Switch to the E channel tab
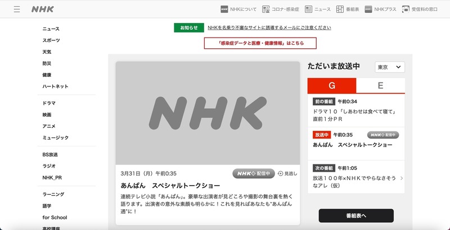 coord(381,86)
